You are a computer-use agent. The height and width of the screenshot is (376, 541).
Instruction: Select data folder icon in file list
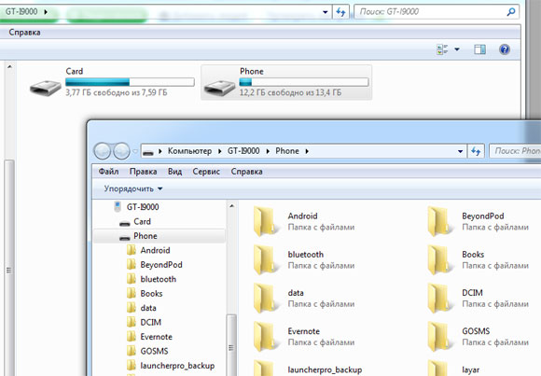click(x=266, y=299)
